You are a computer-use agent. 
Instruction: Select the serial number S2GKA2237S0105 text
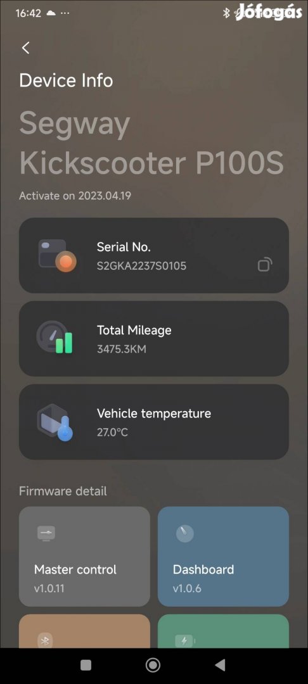(141, 265)
